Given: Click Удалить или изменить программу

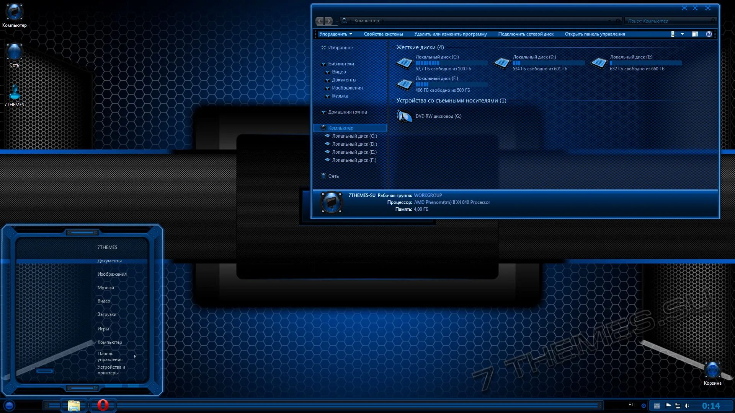Looking at the screenshot, I should pyautogui.click(x=451, y=34).
